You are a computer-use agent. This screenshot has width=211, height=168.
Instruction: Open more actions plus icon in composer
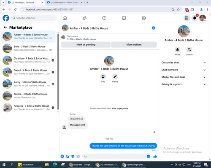[62, 156]
